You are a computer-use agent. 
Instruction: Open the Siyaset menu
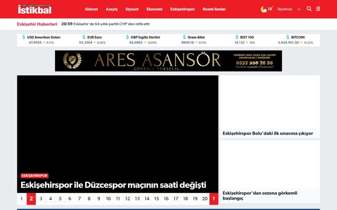click(132, 9)
